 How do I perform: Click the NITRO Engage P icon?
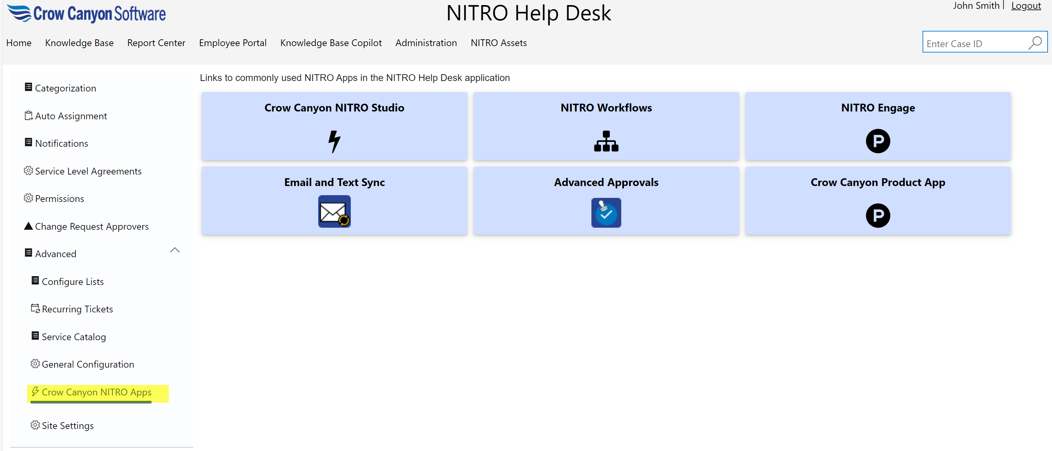[877, 141]
